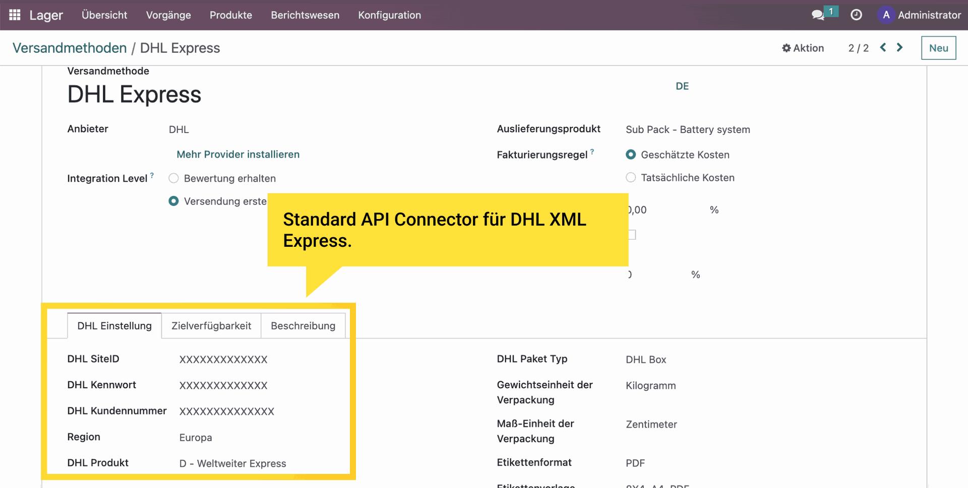Image resolution: width=968 pixels, height=488 pixels.
Task: Click the Lager app title
Action: click(46, 15)
